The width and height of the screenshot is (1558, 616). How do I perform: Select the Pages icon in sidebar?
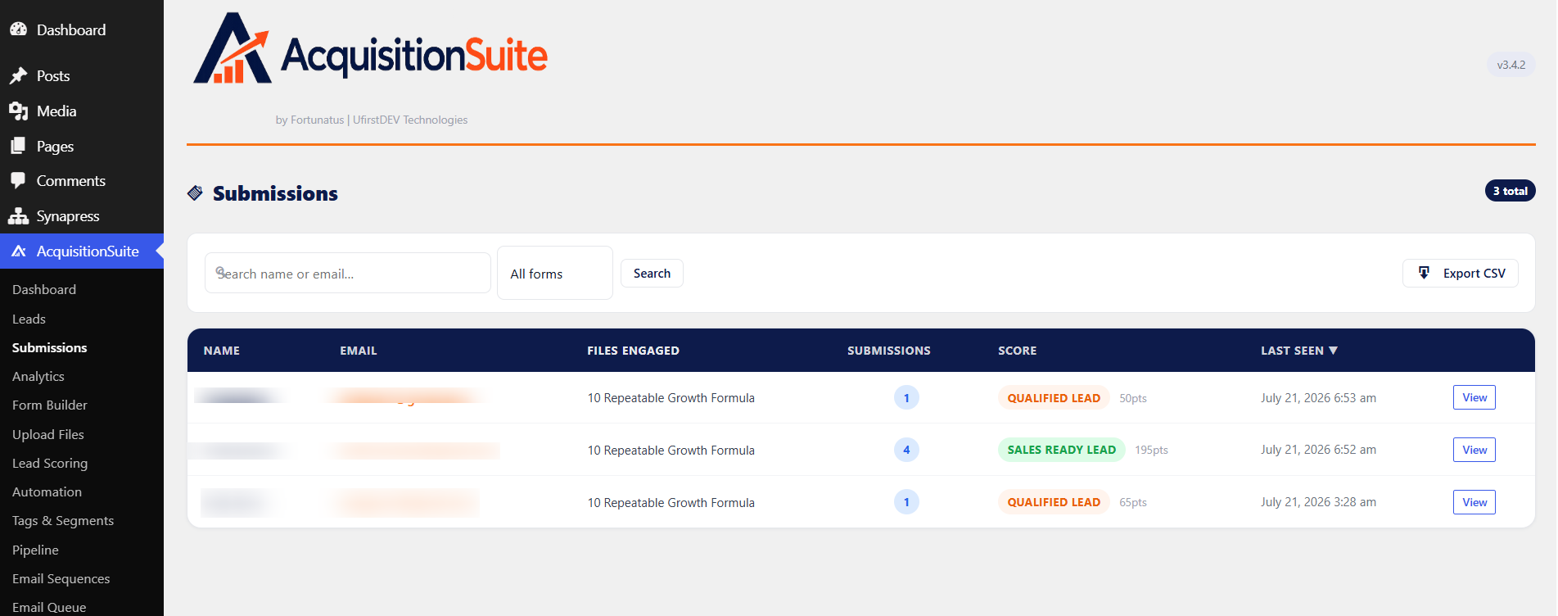(x=19, y=146)
